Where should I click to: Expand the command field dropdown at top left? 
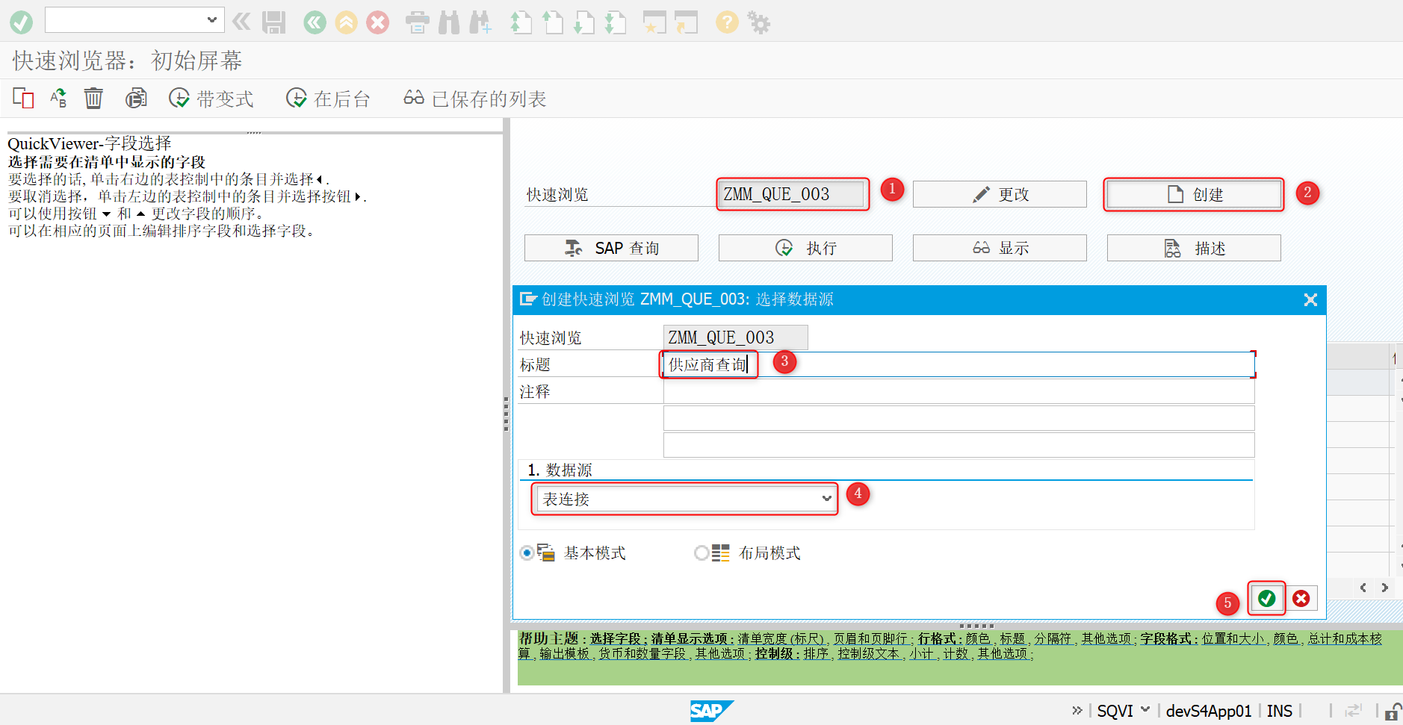coord(211,19)
